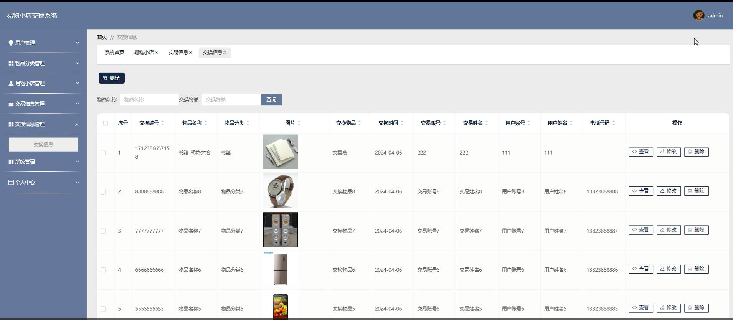The image size is (733, 320).
Task: Click sort arrows on 交易姓名 column
Action: click(x=487, y=123)
